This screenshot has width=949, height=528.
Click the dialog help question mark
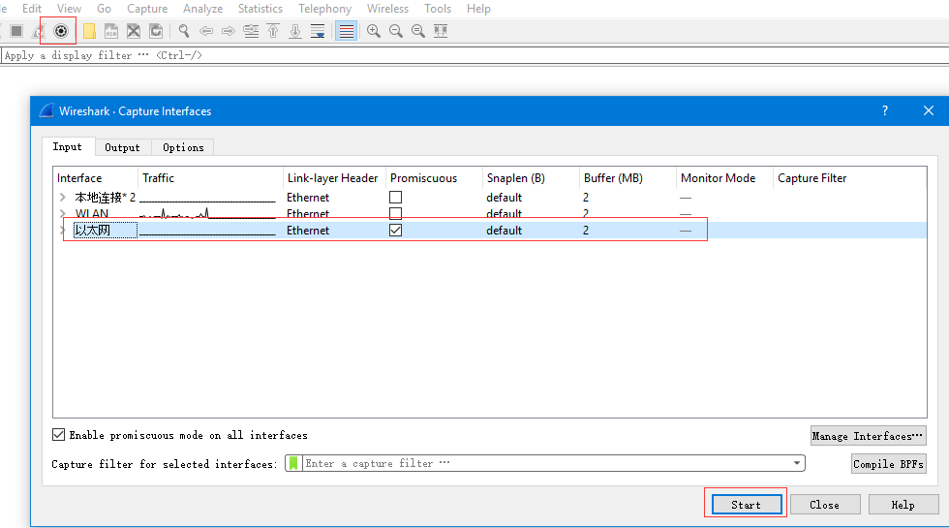[x=885, y=110]
